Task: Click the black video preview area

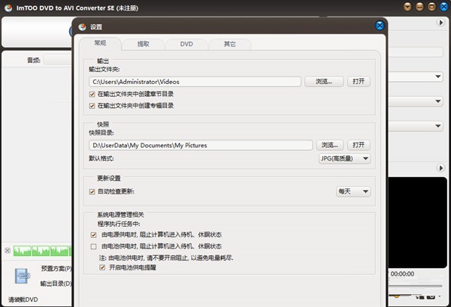Action: (x=418, y=223)
